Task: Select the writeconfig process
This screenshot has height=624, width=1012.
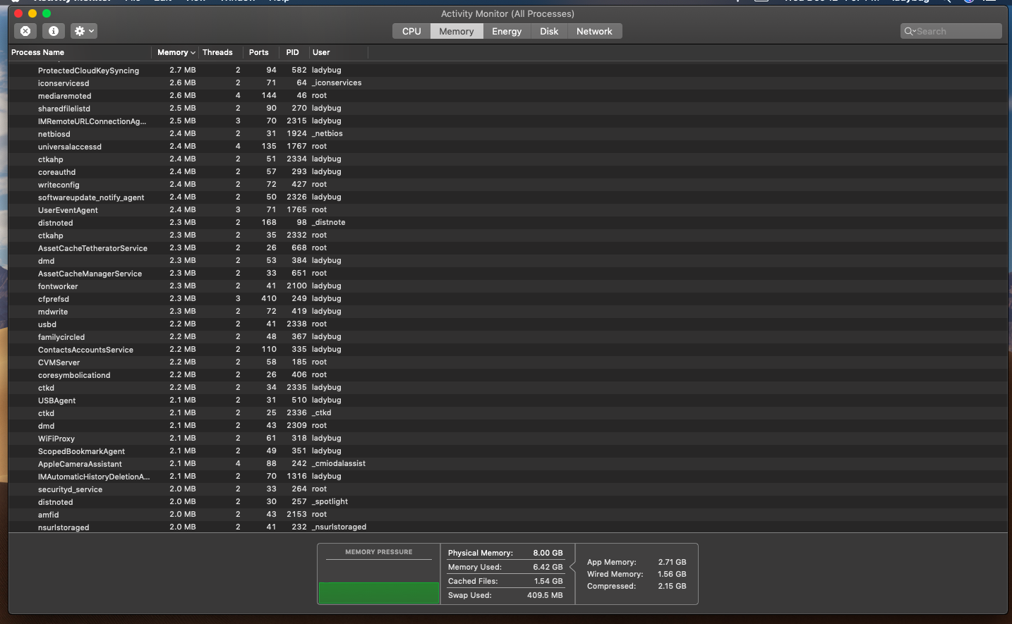Action: (507, 185)
